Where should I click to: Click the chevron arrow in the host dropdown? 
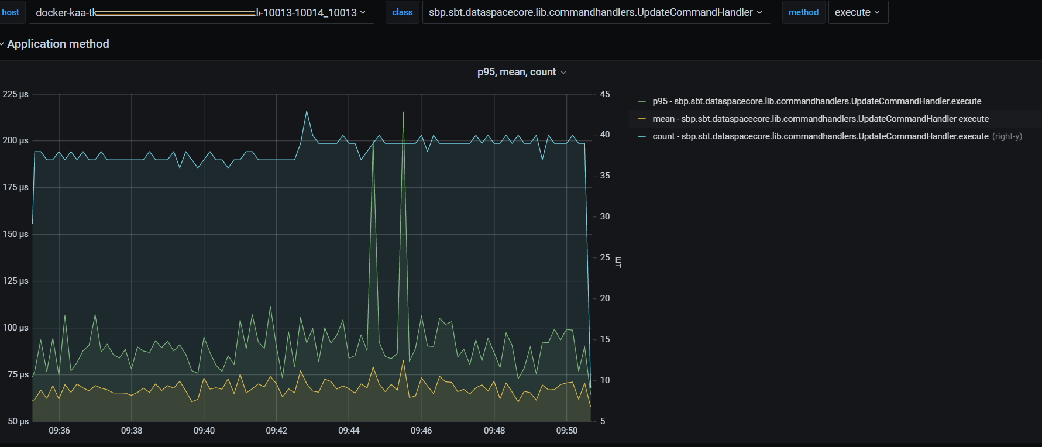pos(363,12)
